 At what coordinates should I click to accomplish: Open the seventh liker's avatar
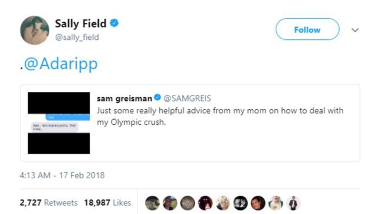258,203
